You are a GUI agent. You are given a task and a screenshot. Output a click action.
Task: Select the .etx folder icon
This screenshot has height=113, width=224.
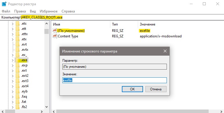(17, 39)
